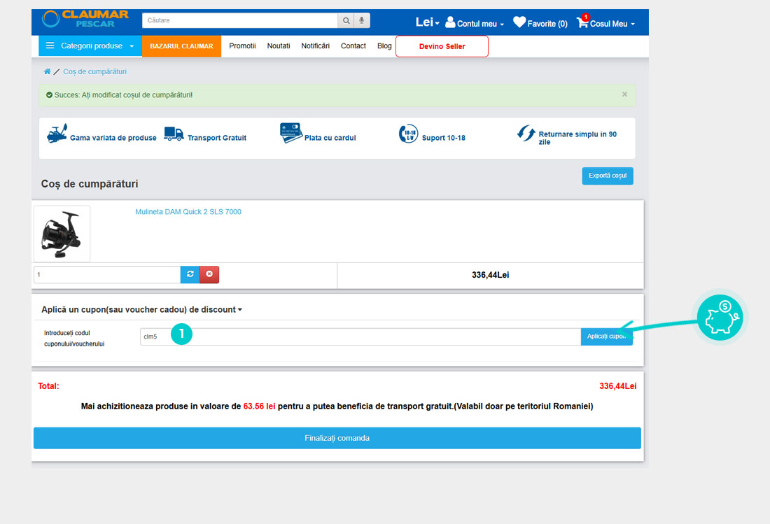Screen dimensions: 770x524
Task: Click the Finalizați comanda button
Action: click(x=337, y=438)
